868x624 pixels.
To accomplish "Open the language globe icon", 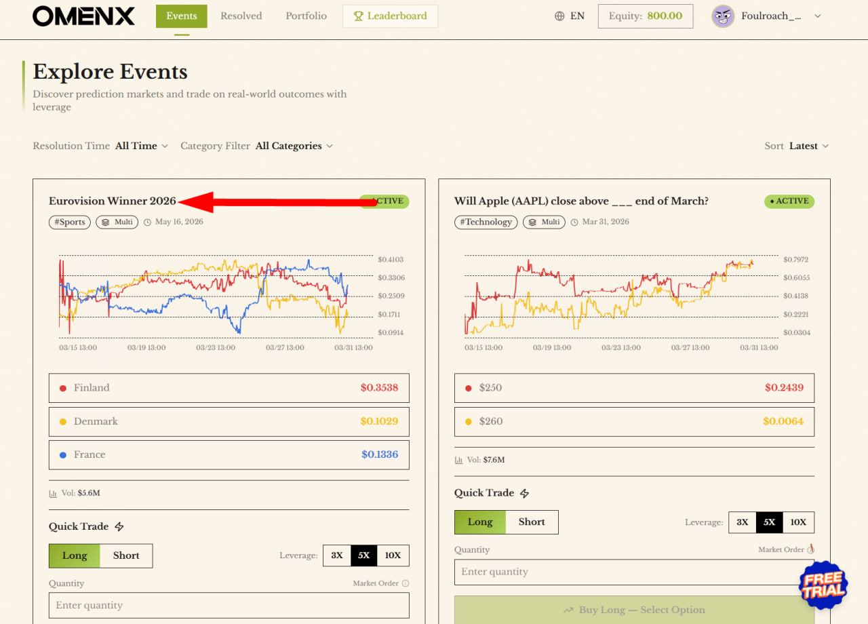I will click(x=559, y=16).
